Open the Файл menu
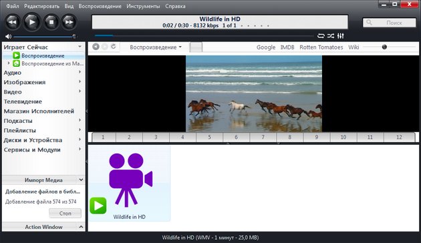Image resolution: width=421 pixels, height=243 pixels. pos(13,6)
